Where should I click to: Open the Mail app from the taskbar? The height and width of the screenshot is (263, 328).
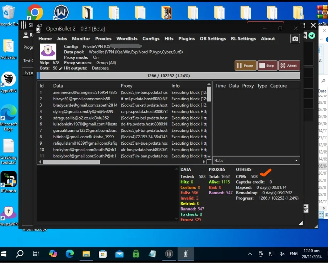point(119,254)
